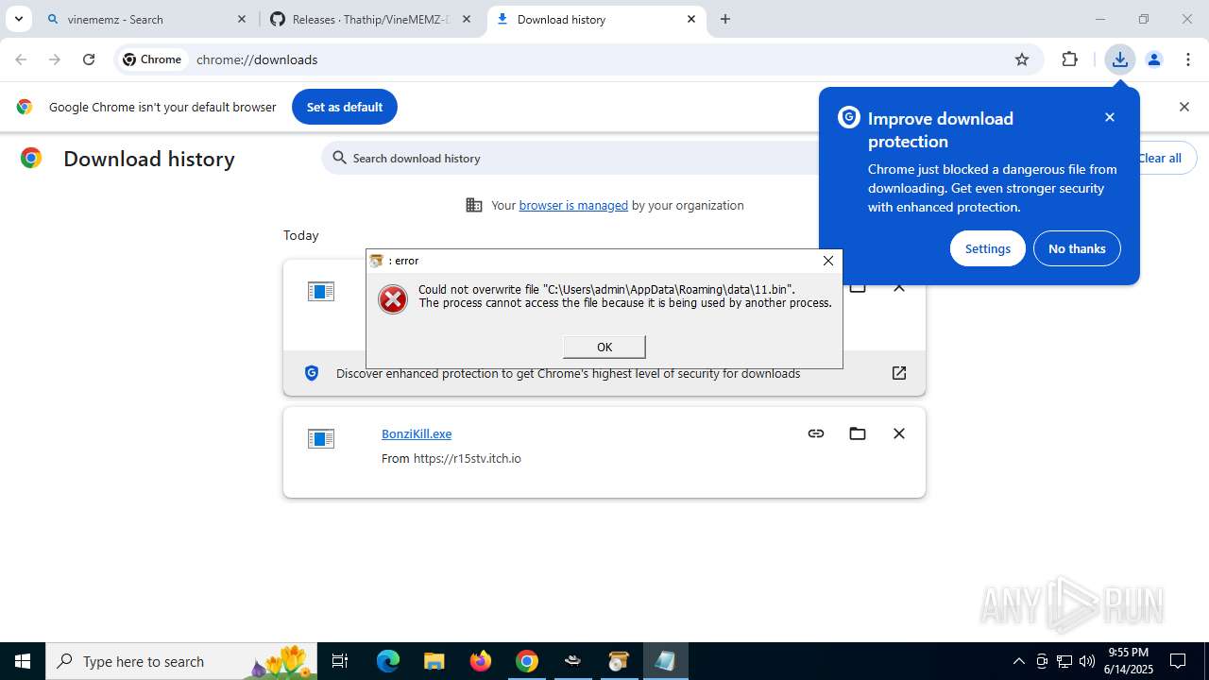Select the Download history tab
The height and width of the screenshot is (680, 1209).
pyautogui.click(x=597, y=19)
